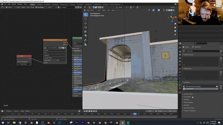This screenshot has width=223, height=125.
Task: Switch to Material Preview shading
Action: (171, 10)
